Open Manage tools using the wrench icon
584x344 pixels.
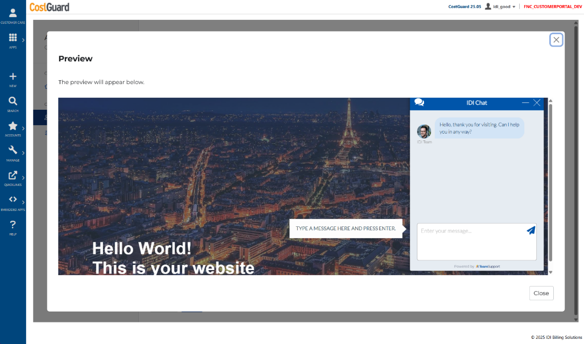click(x=13, y=151)
